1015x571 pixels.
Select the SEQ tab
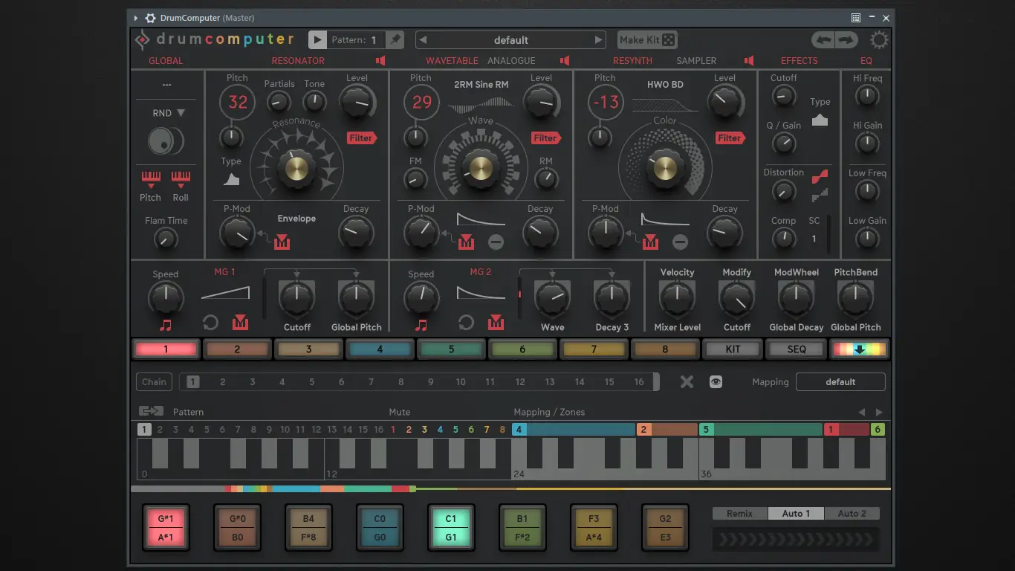795,349
